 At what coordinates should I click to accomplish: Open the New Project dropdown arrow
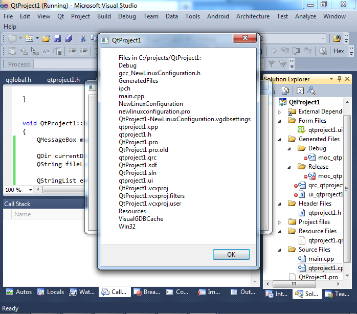pyautogui.click(x=20, y=38)
